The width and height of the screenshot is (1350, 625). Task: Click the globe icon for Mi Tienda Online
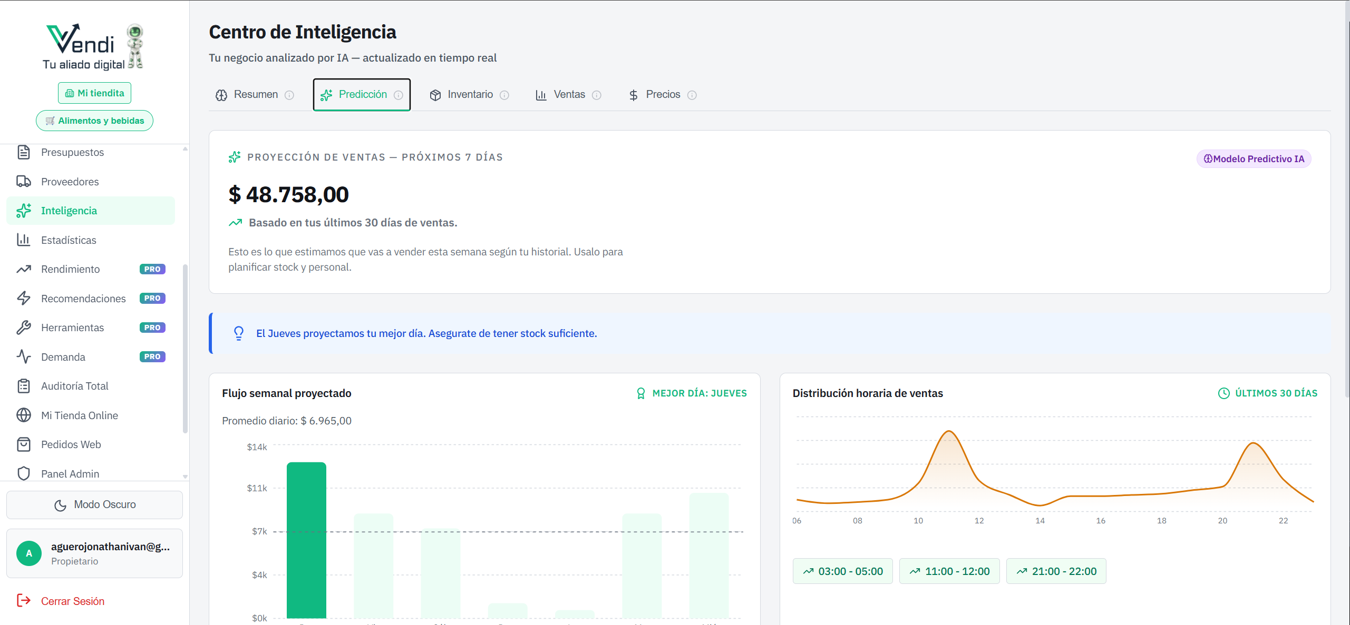[x=24, y=415]
